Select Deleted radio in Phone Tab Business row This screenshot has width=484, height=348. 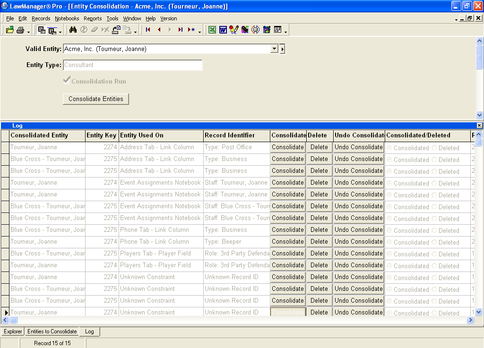click(434, 230)
